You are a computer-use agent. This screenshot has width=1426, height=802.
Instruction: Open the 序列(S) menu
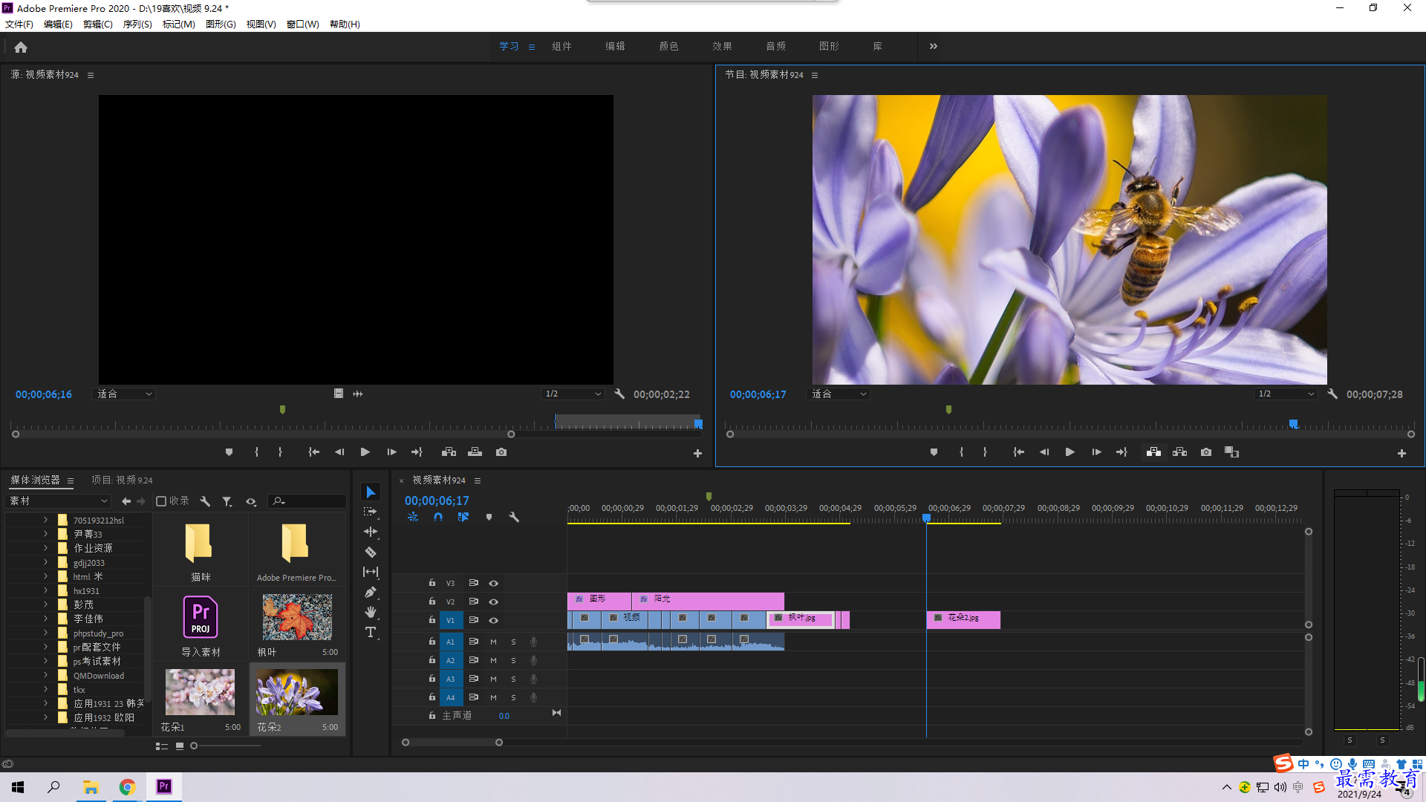click(x=137, y=25)
